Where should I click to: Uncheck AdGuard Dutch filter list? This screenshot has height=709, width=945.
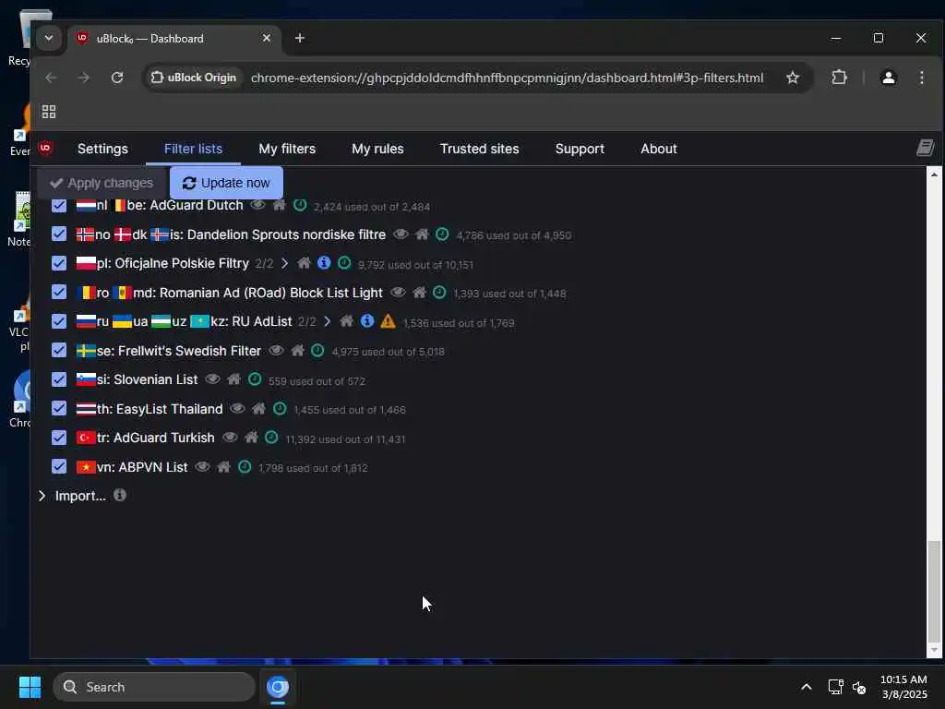[58, 205]
